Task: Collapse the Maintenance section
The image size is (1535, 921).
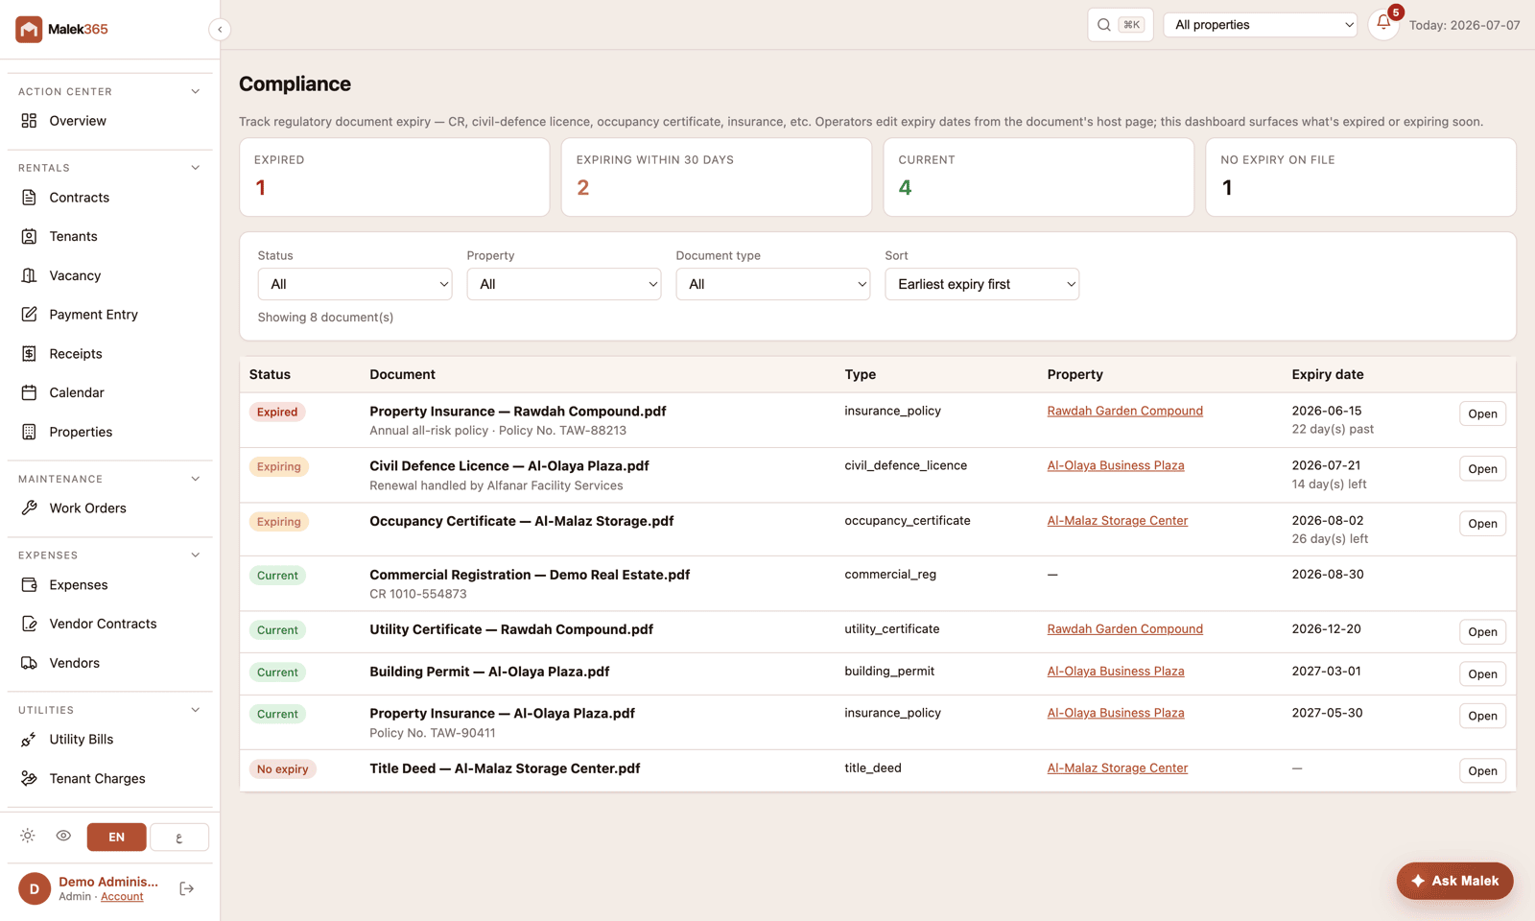Action: 196,479
